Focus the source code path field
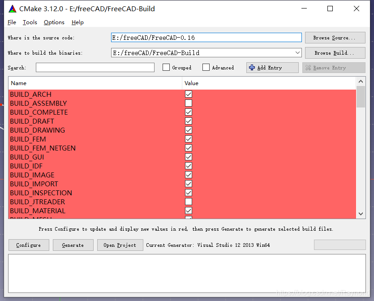 (206, 38)
